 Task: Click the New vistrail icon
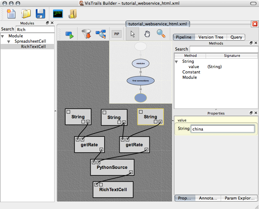pos(11,14)
